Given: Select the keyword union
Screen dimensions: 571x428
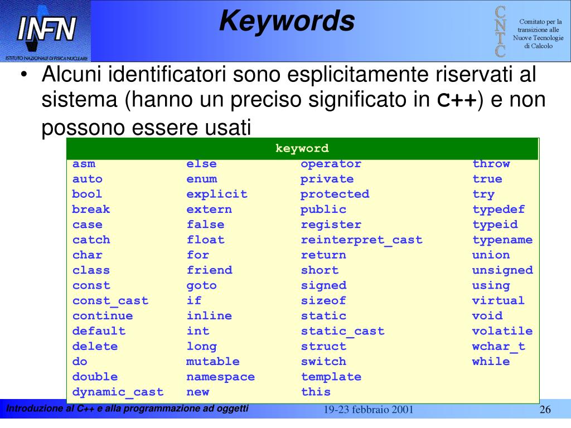Looking at the screenshot, I should coord(491,255).
